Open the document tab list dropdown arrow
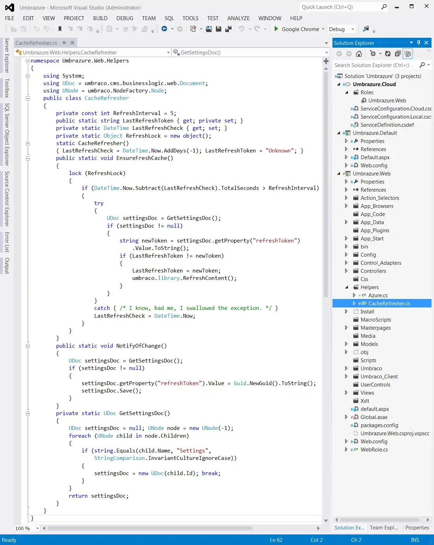 326,43
